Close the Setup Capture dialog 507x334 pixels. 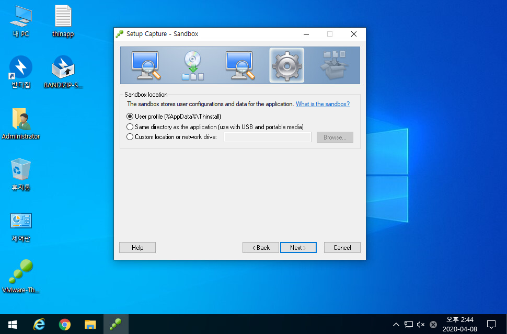coord(354,34)
